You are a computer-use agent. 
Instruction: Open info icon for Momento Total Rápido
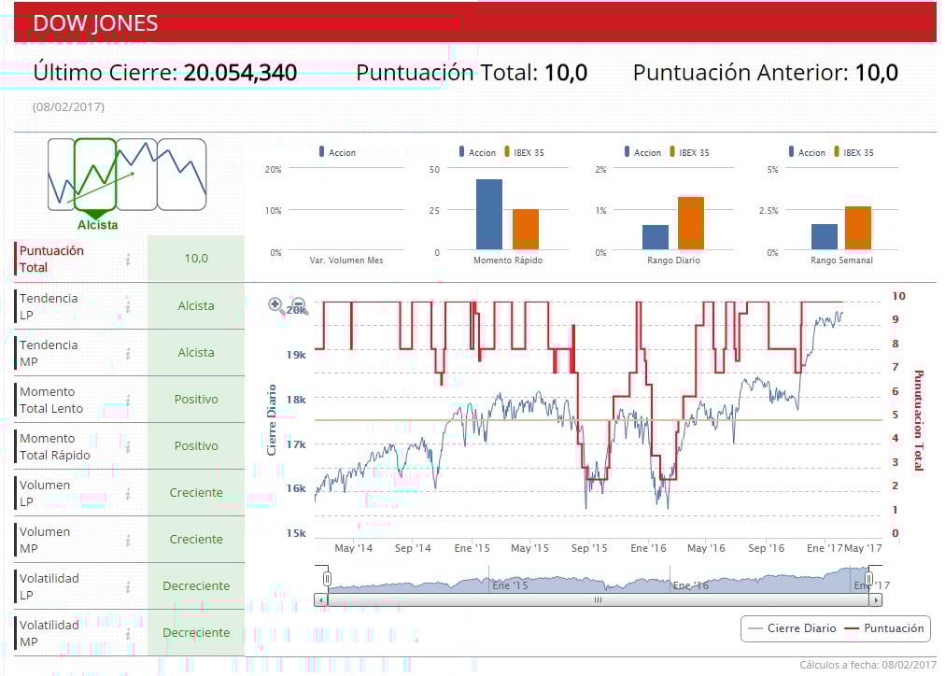click(128, 447)
